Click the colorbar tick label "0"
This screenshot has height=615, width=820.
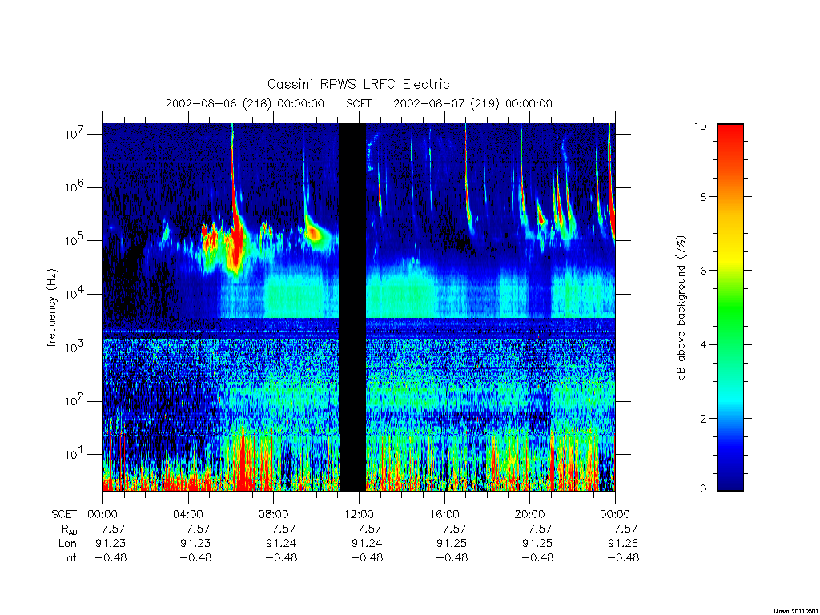point(703,489)
